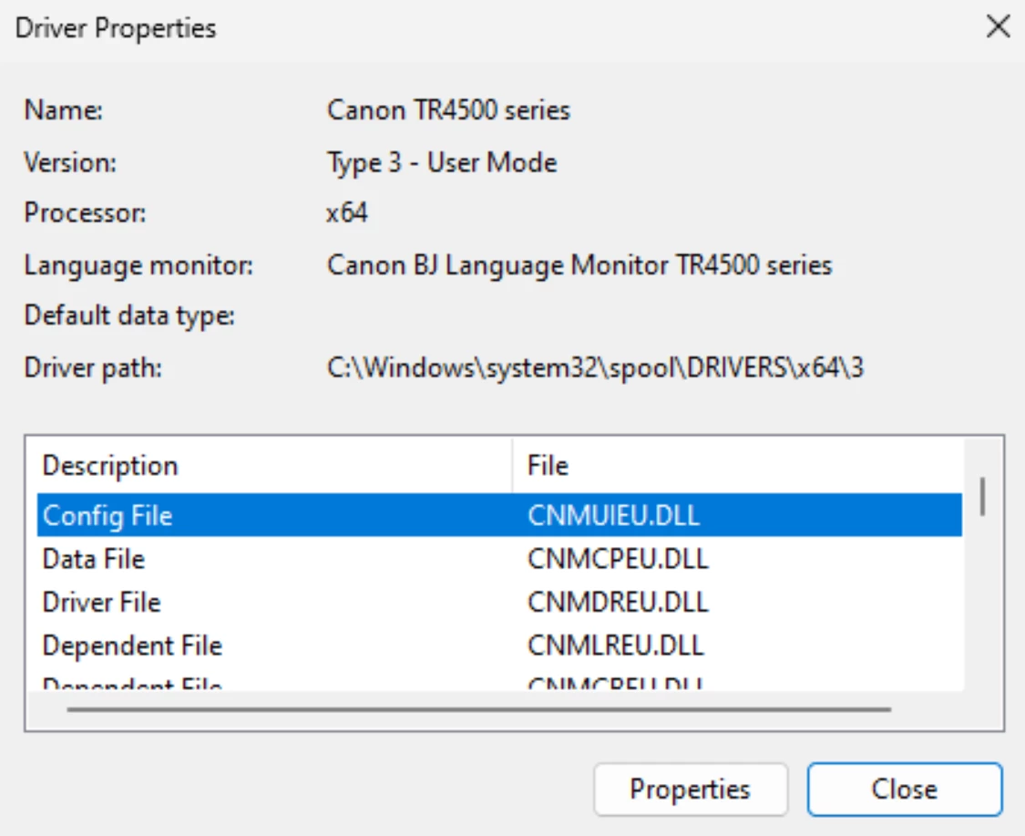Viewport: 1025px width, 836px height.
Task: Select the partially visible last Dependent File row
Action: pyautogui.click(x=499, y=682)
